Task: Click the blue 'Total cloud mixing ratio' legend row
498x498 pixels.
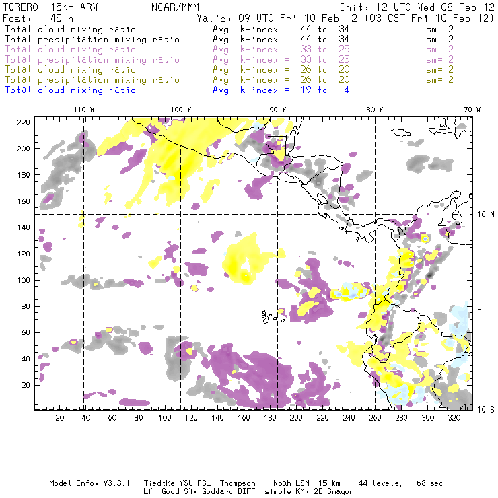Action: point(177,90)
